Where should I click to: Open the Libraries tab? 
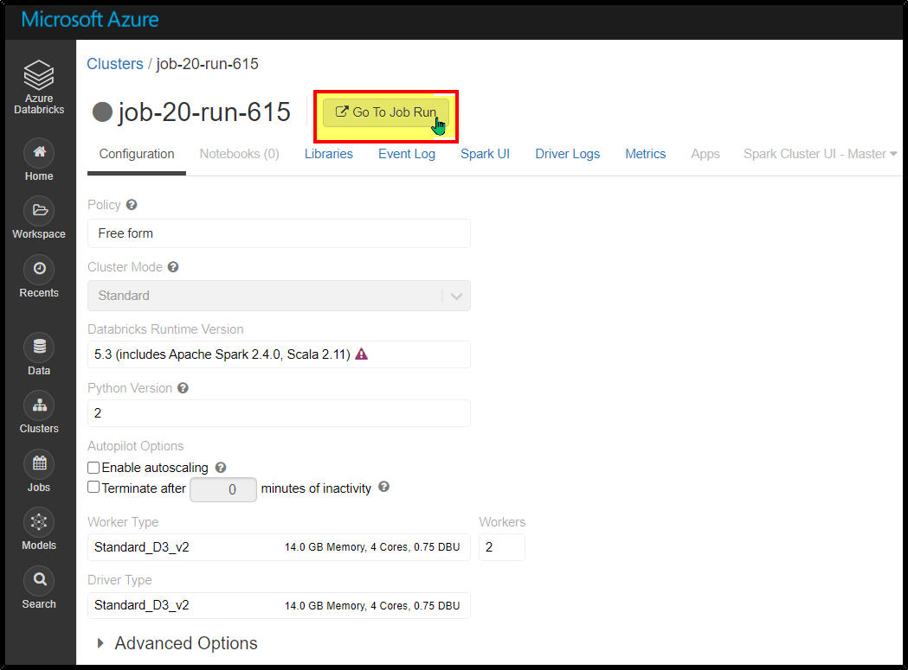click(329, 153)
